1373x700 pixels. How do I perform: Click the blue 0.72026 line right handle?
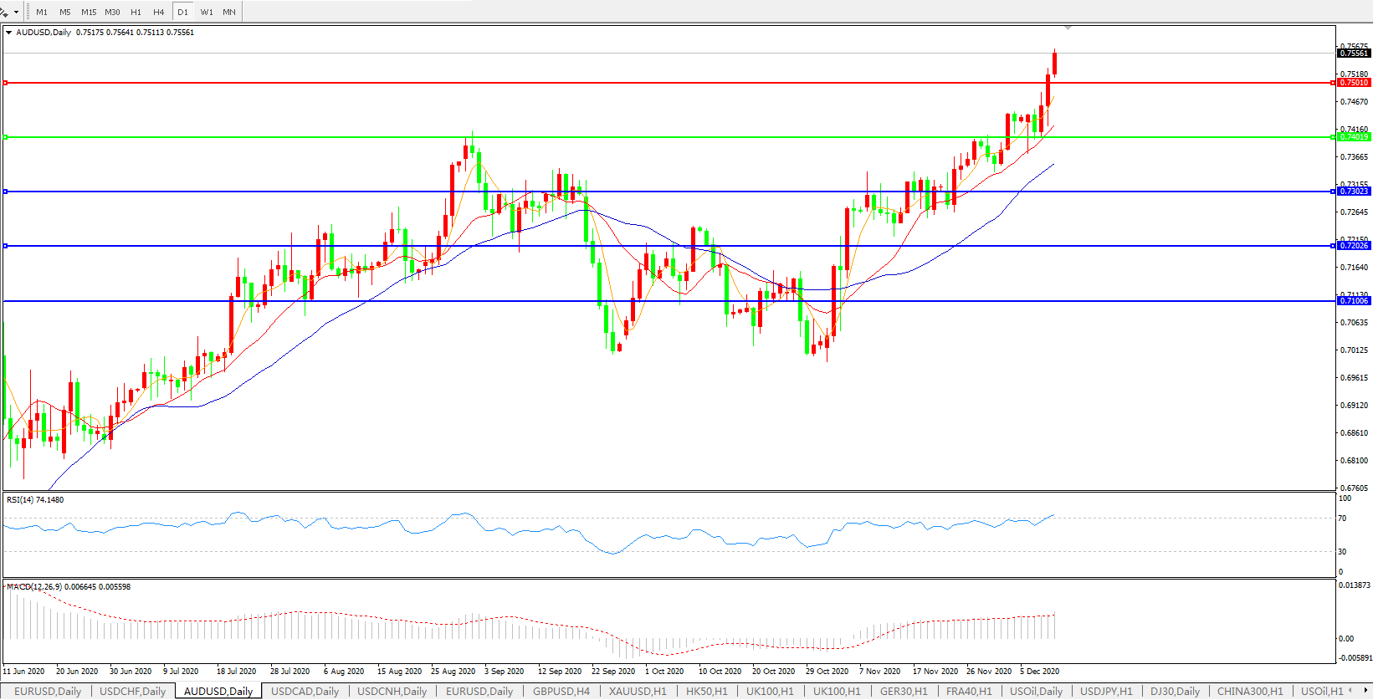click(x=1333, y=246)
